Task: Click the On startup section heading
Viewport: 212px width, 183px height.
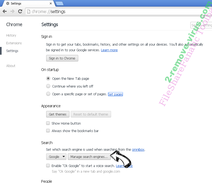Action: click(x=50, y=70)
